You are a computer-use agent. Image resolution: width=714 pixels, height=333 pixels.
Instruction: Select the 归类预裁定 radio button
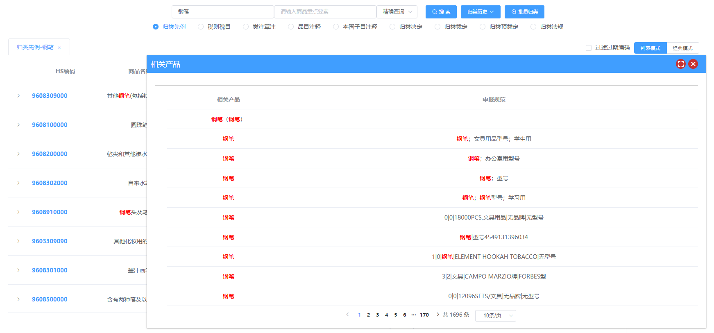coord(483,27)
